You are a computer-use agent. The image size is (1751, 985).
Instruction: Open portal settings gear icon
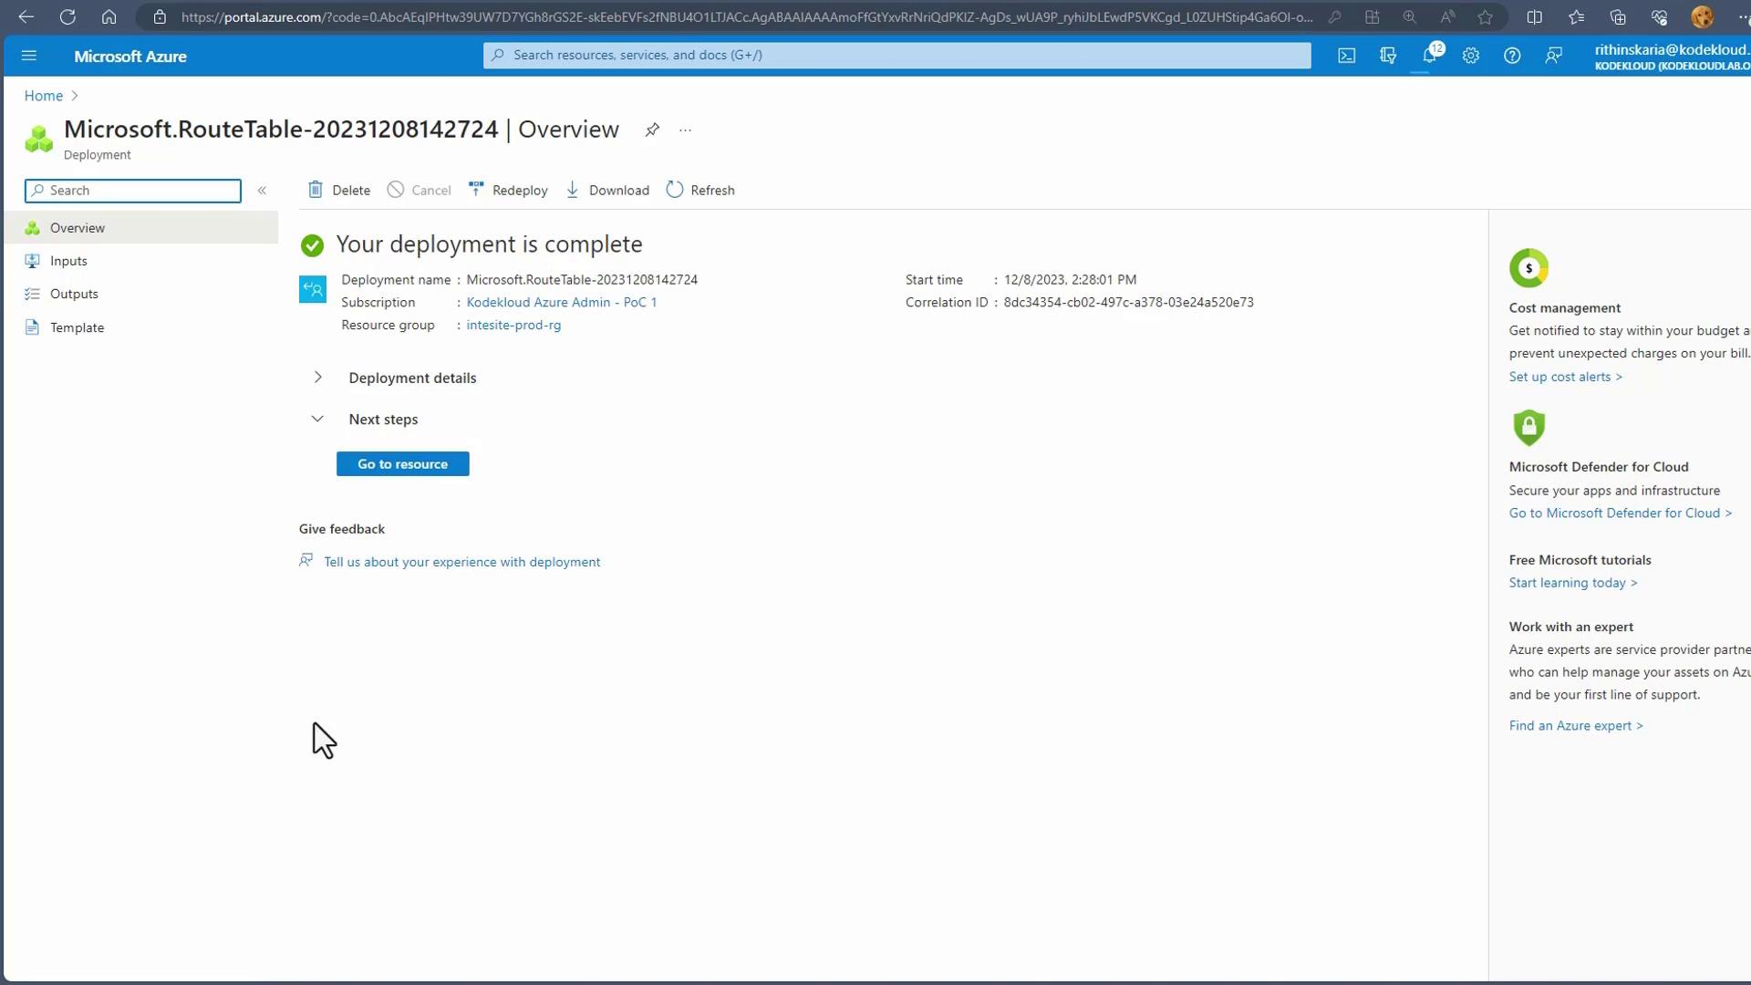(x=1470, y=56)
